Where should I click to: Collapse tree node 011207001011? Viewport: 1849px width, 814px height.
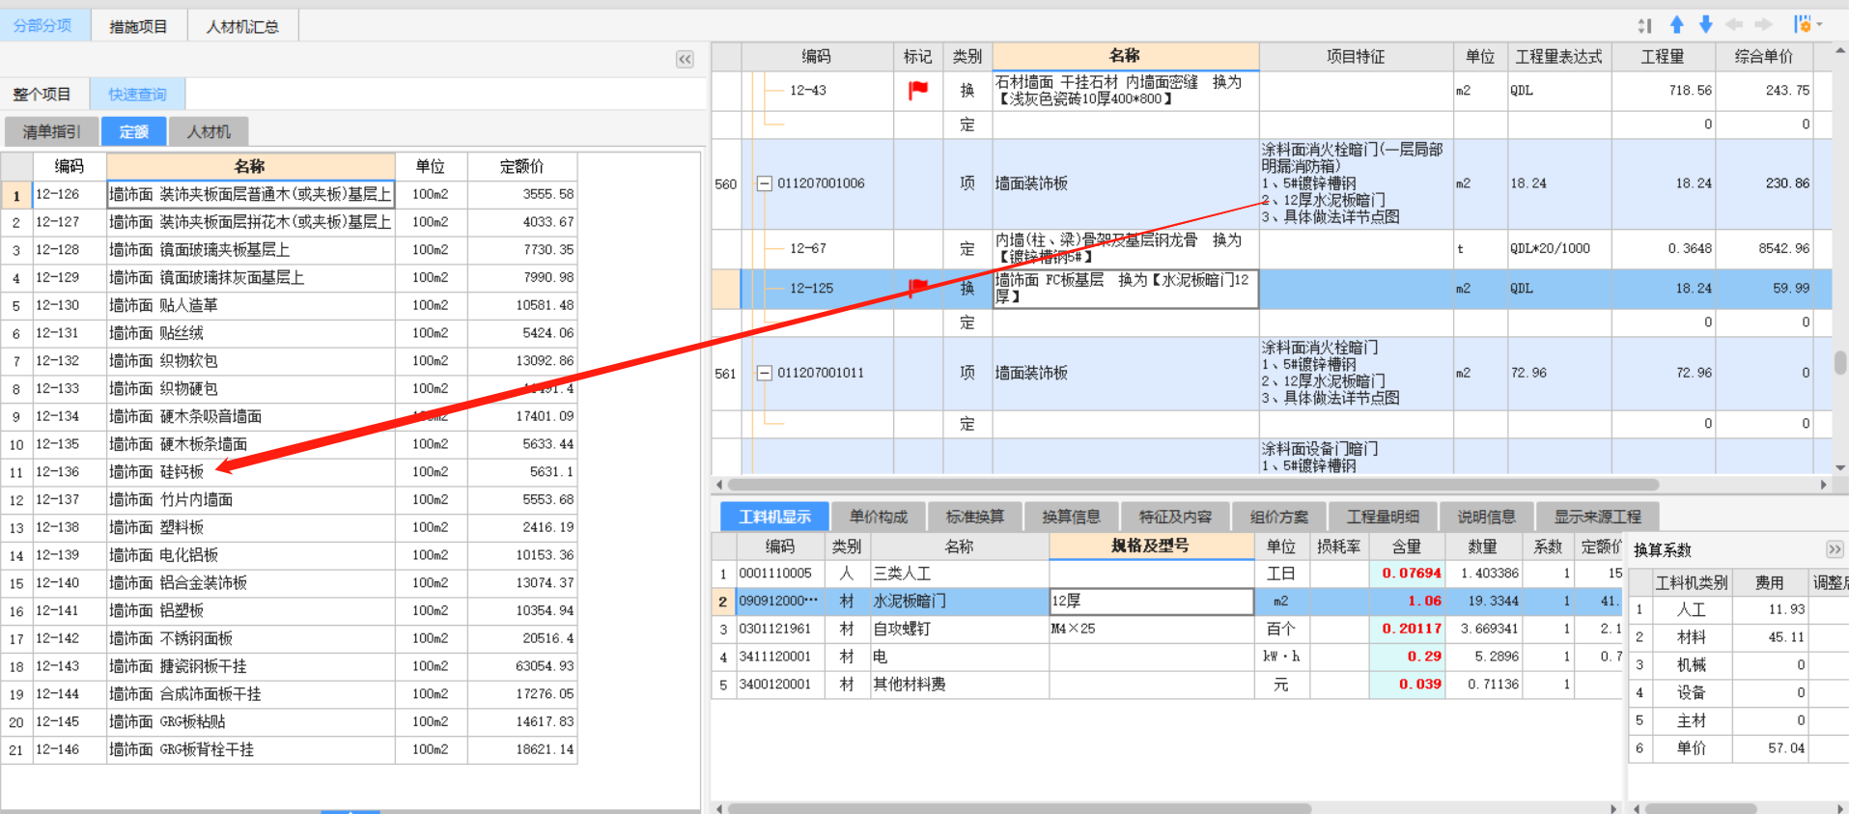click(764, 373)
